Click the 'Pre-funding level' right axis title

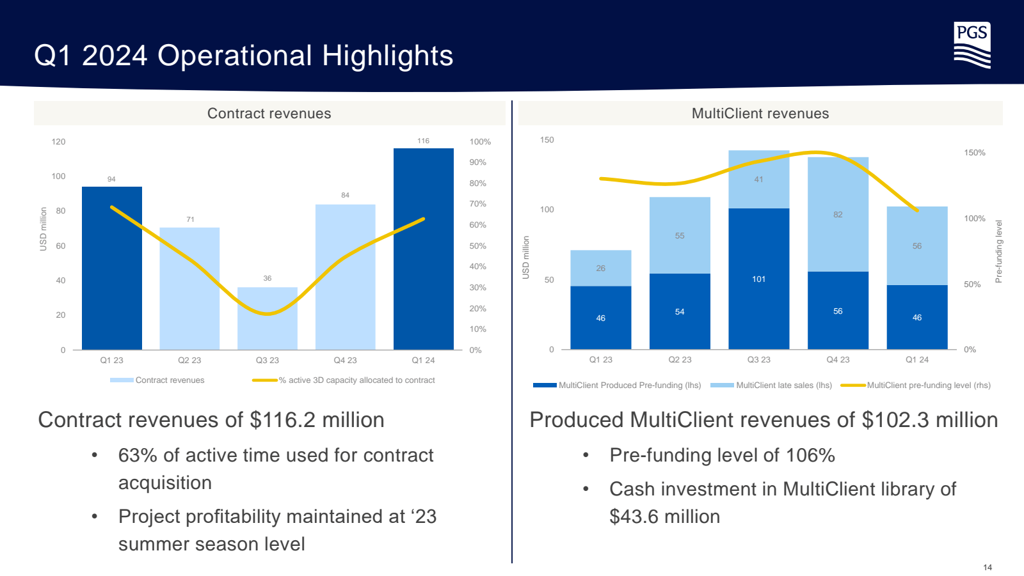998,252
